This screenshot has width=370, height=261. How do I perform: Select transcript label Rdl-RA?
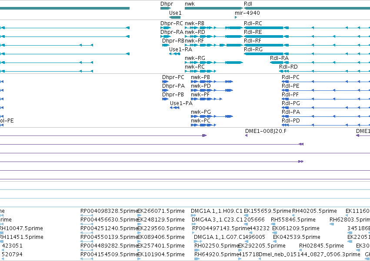[x=280, y=58]
